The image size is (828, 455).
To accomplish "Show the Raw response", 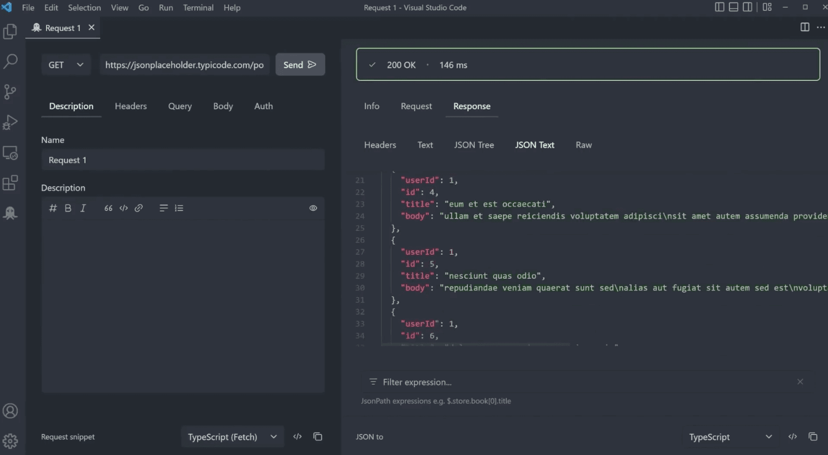I will coord(584,145).
